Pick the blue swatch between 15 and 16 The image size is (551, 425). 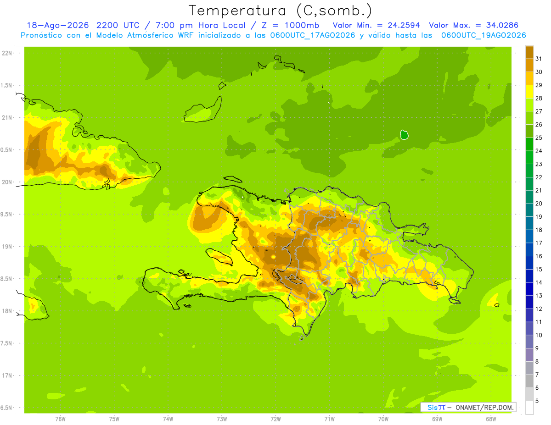529,263
